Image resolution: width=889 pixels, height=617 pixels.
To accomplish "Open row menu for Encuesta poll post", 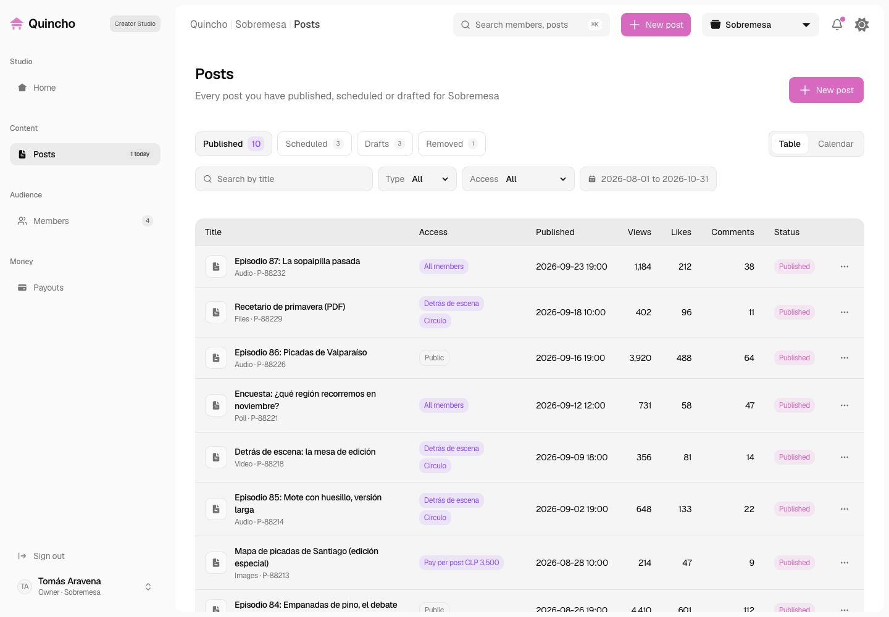I will point(845,405).
